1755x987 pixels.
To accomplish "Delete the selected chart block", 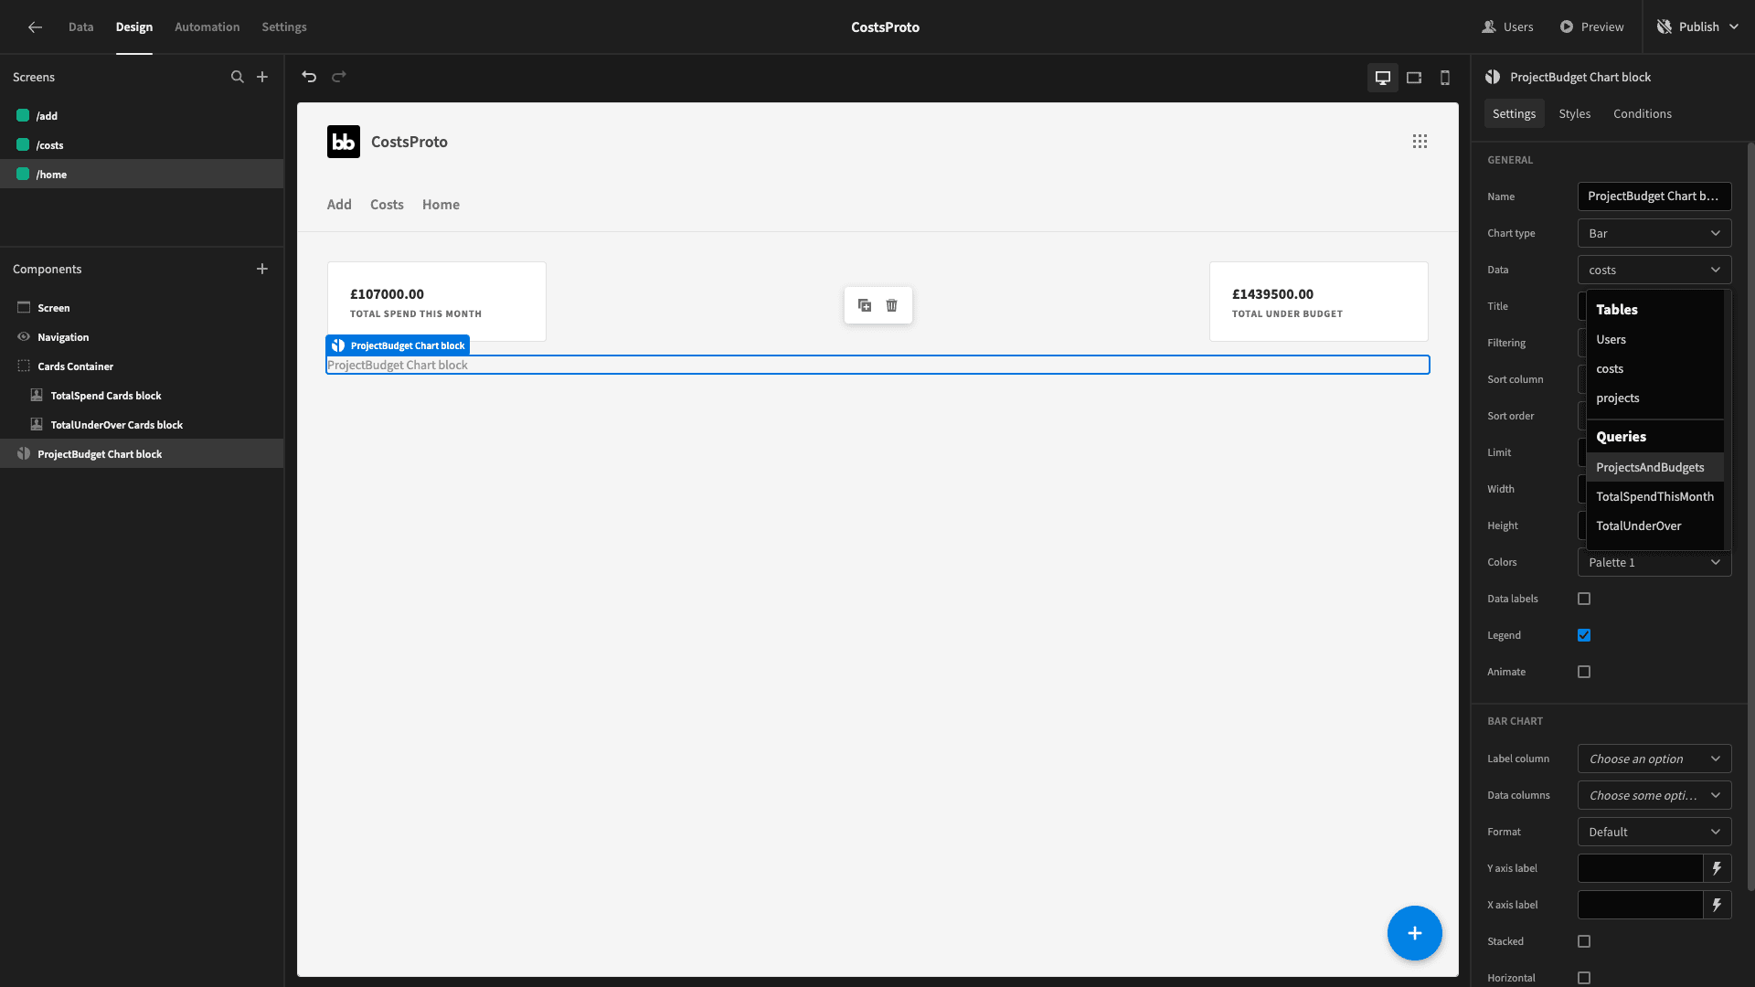I will click(892, 305).
